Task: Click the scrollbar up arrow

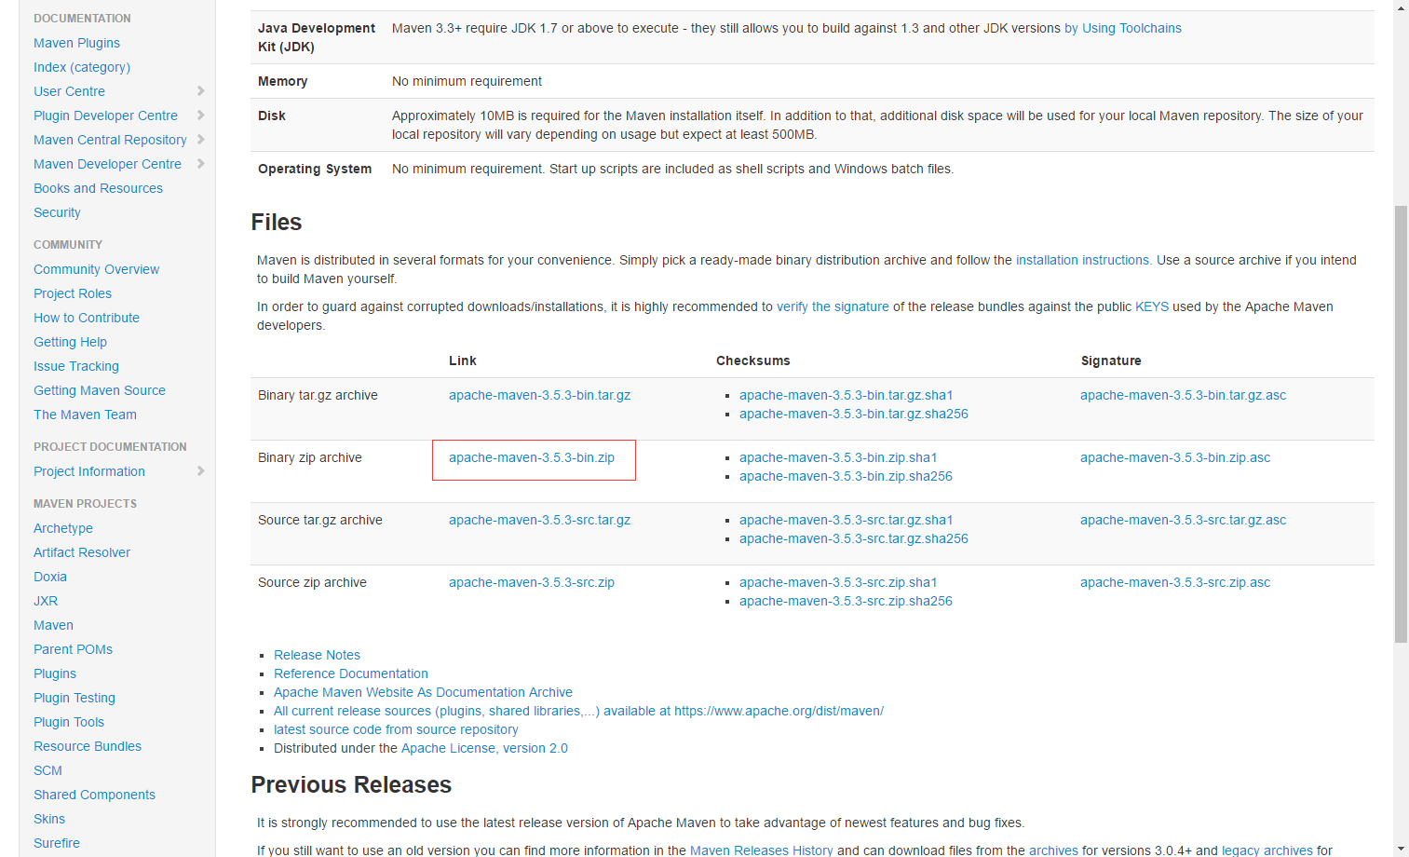Action: [x=1402, y=7]
